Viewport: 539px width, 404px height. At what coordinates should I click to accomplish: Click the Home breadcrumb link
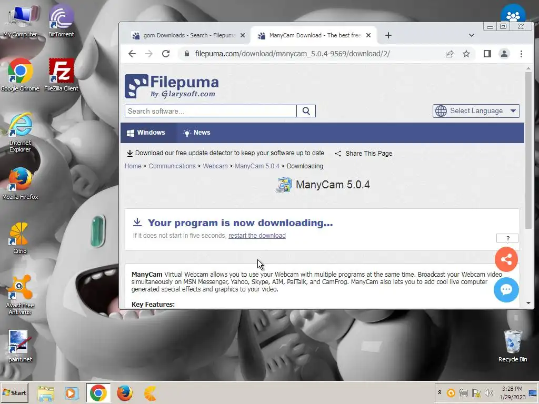133,166
